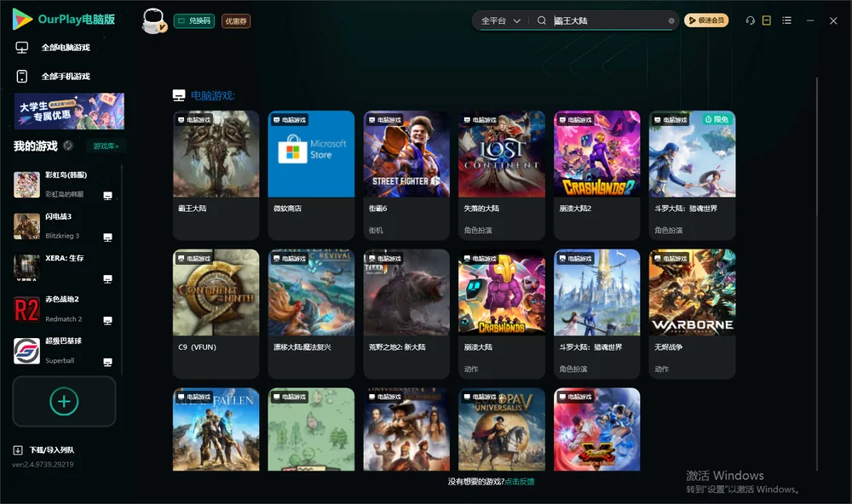Open the 微软商店 Microsoft Store card
The height and width of the screenshot is (504, 852).
coord(311,175)
